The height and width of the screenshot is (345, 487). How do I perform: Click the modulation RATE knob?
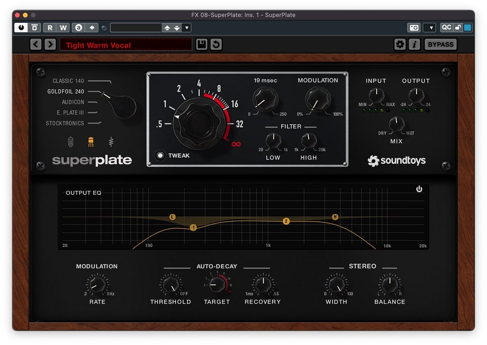[97, 285]
